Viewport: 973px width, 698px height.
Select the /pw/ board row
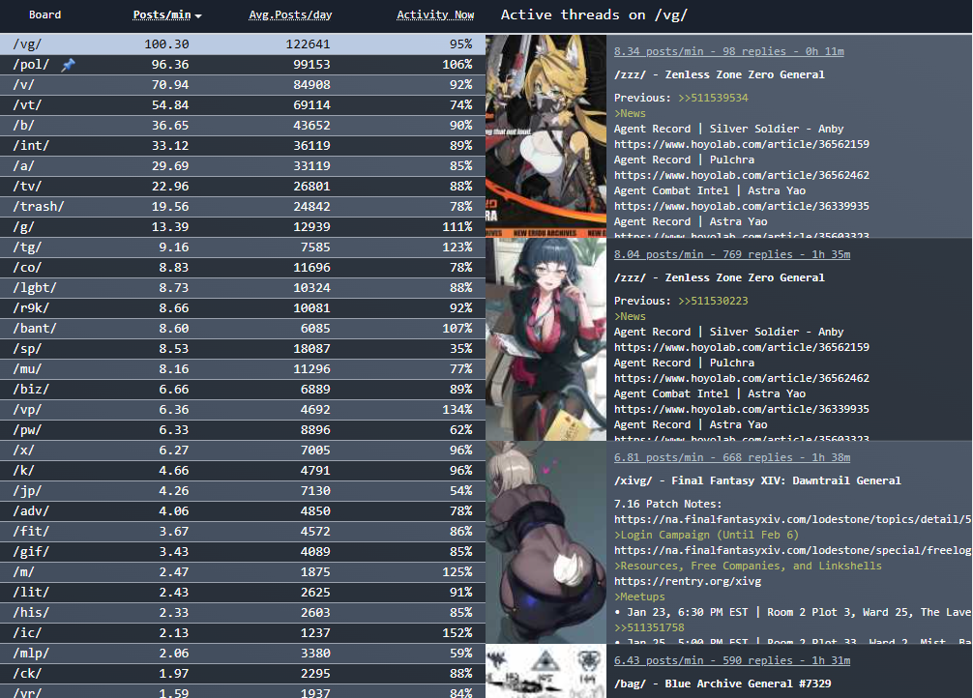(x=243, y=430)
